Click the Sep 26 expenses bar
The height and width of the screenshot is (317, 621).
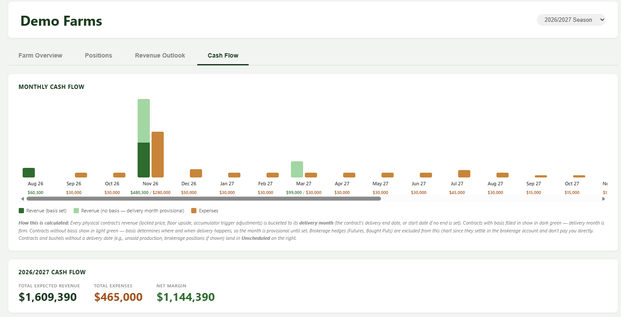81,175
